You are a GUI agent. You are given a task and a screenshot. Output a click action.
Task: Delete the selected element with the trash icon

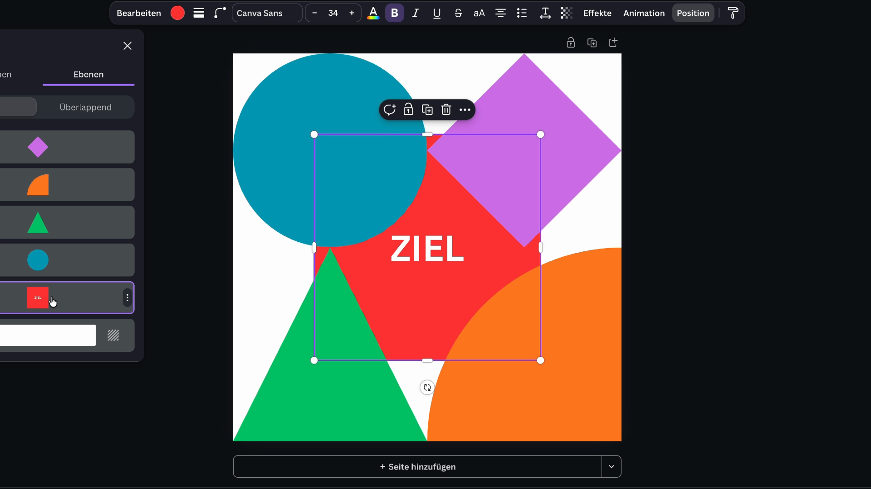click(x=446, y=110)
